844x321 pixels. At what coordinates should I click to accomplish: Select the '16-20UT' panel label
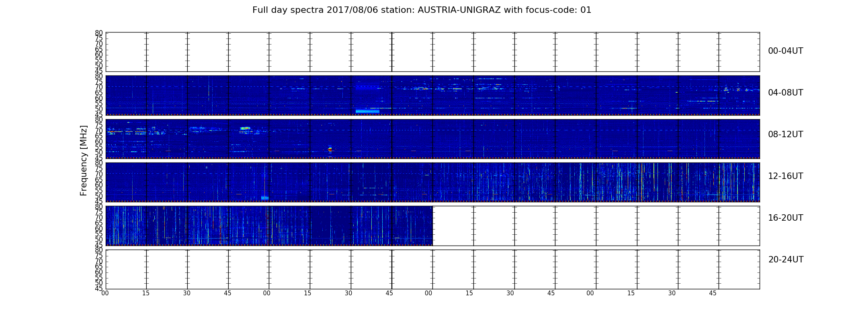785,218
